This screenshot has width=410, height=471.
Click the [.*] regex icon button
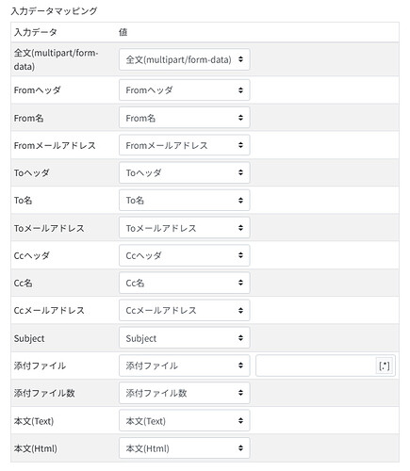click(385, 365)
